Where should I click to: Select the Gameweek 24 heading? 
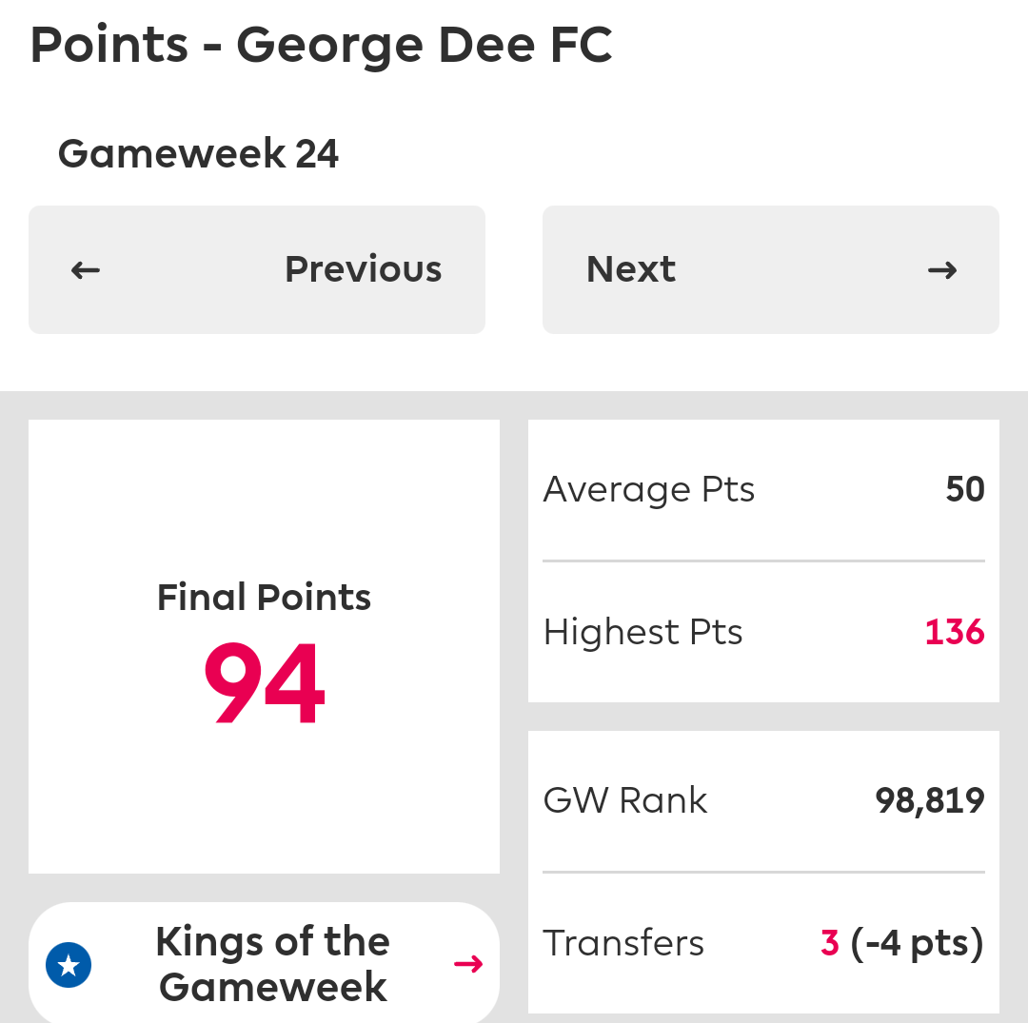(x=198, y=154)
